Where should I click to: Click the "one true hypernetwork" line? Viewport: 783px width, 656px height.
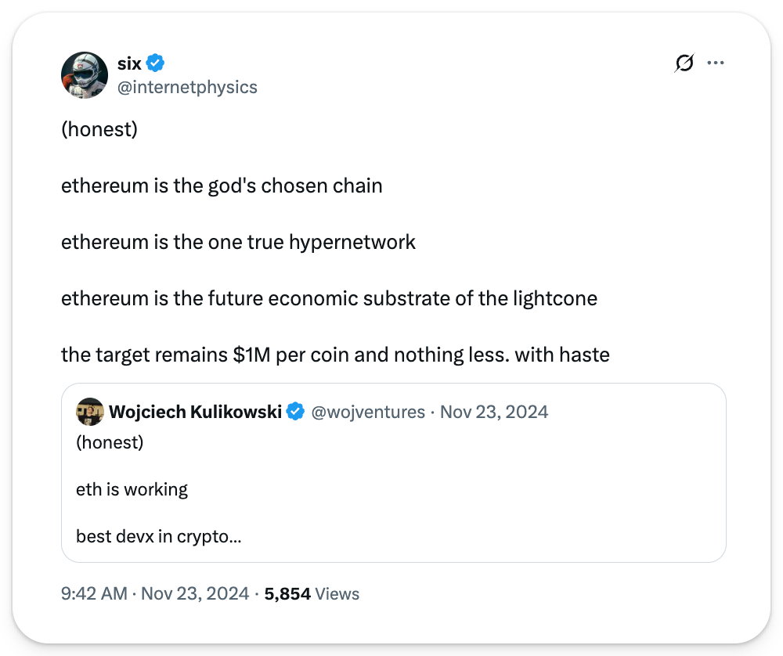pyautogui.click(x=238, y=242)
